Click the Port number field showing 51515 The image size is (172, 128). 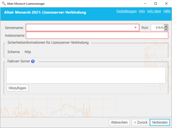tap(157, 28)
